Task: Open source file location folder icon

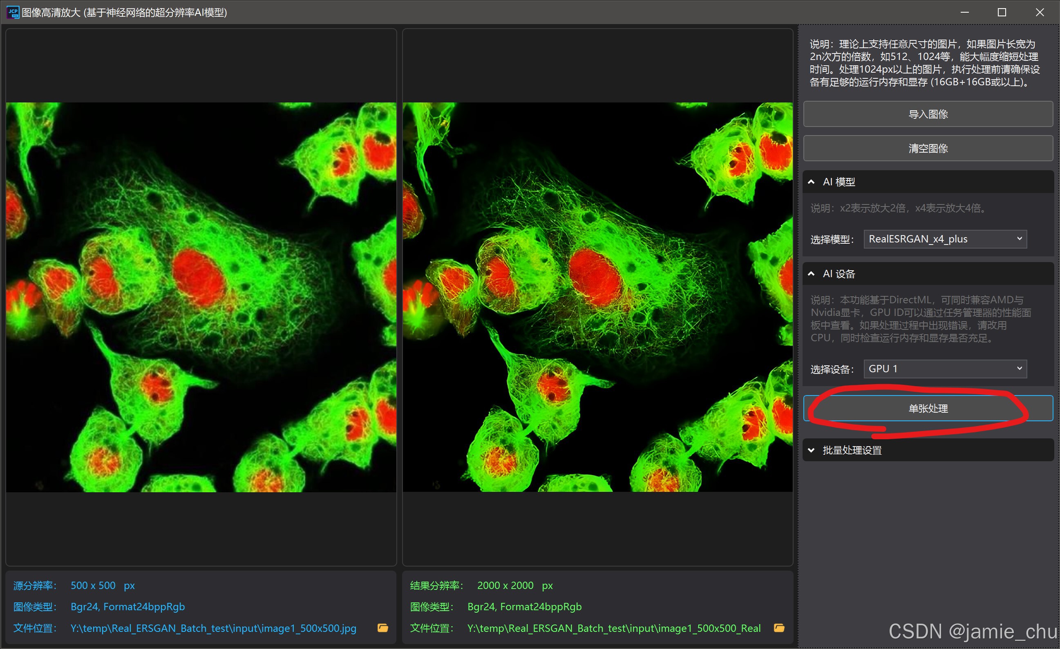Action: click(382, 628)
